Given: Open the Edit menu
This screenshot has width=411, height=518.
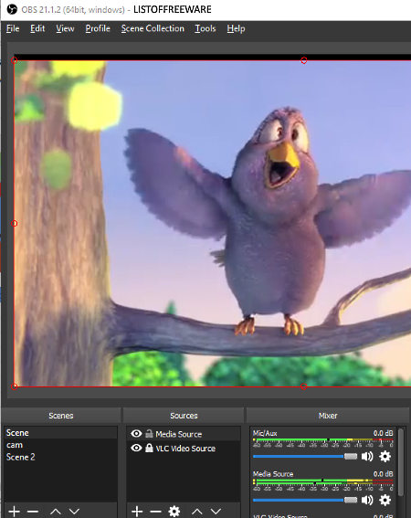Looking at the screenshot, I should tap(37, 28).
